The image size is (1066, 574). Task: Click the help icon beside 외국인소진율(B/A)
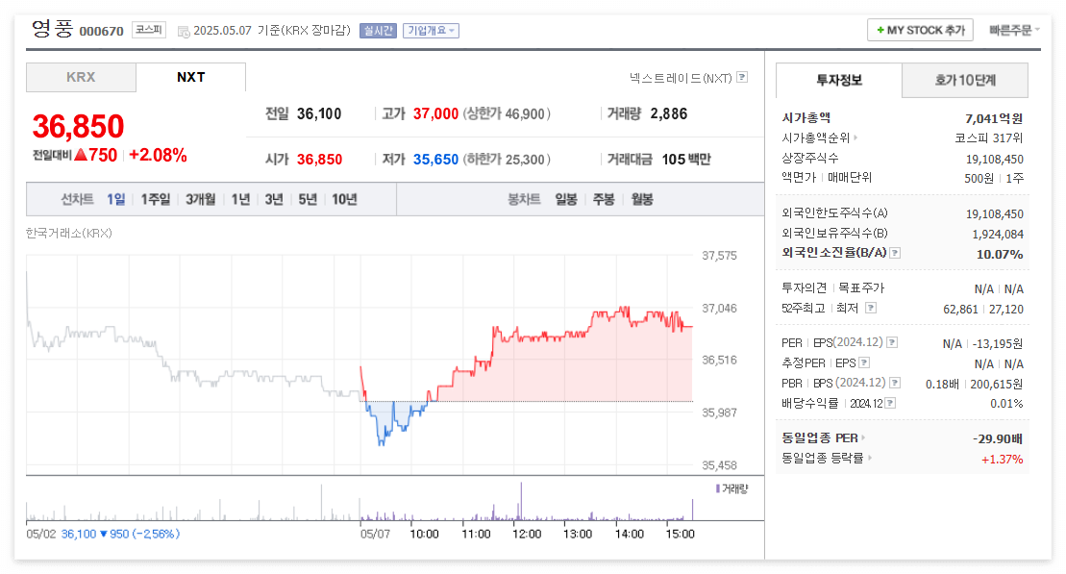click(894, 252)
